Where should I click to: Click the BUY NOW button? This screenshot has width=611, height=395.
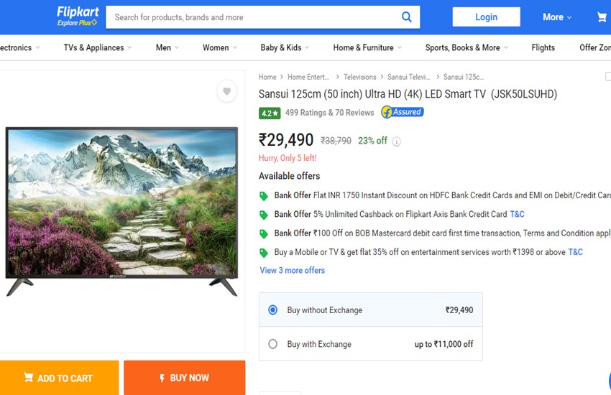(184, 378)
